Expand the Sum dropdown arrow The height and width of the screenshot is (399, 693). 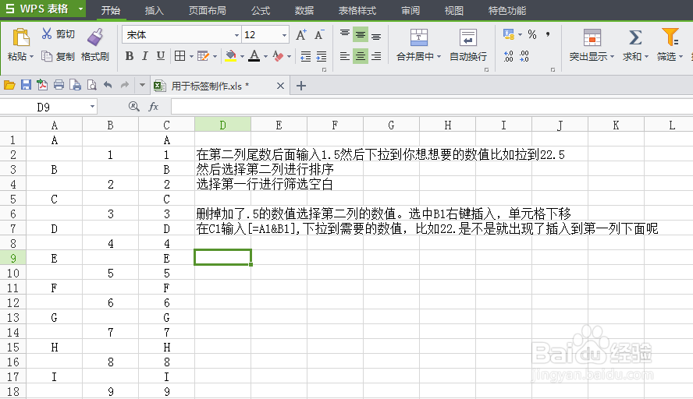click(646, 57)
